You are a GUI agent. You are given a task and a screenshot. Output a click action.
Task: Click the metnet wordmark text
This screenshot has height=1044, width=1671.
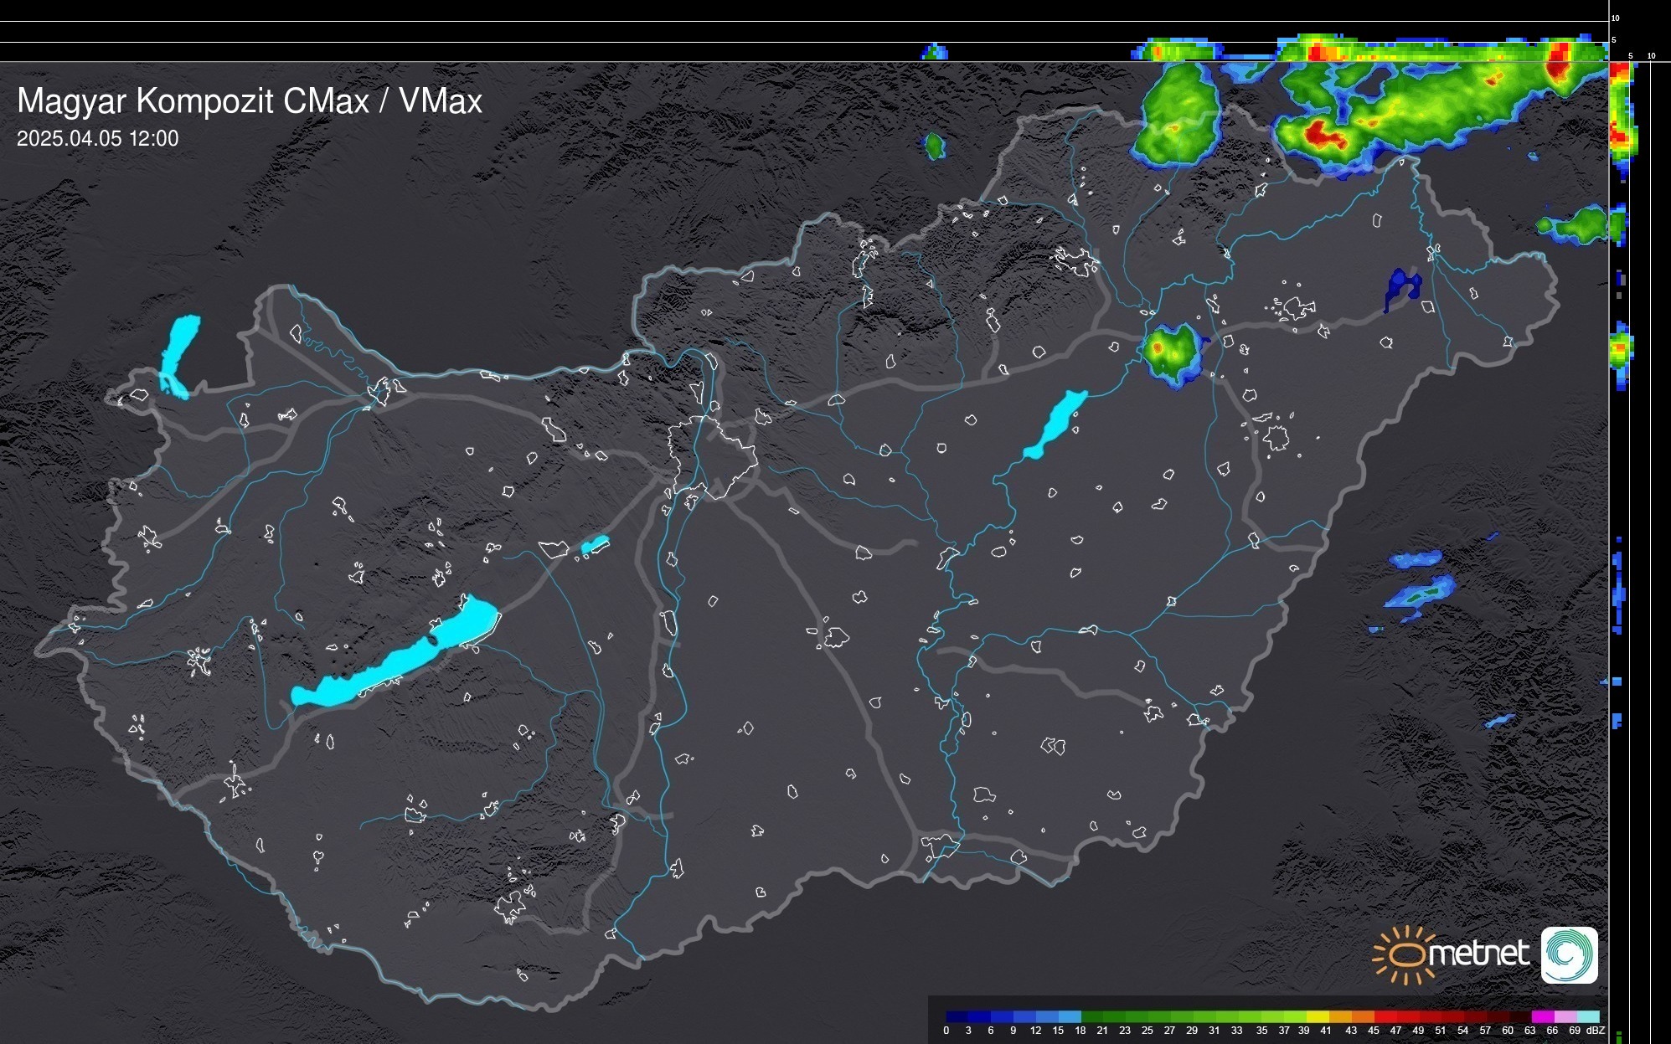(1478, 954)
